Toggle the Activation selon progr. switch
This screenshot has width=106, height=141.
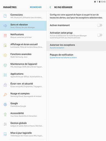click(x=100, y=35)
